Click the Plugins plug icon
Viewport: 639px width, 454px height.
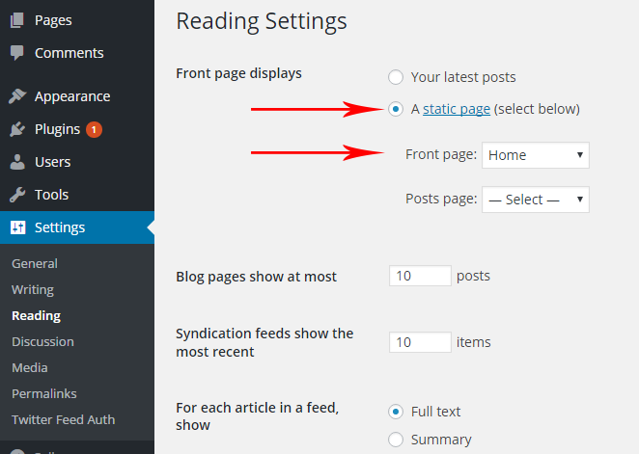[17, 129]
